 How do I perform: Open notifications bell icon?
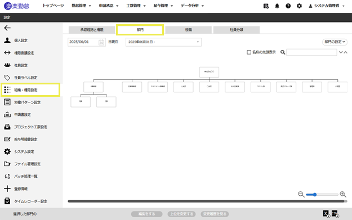coord(277,6)
